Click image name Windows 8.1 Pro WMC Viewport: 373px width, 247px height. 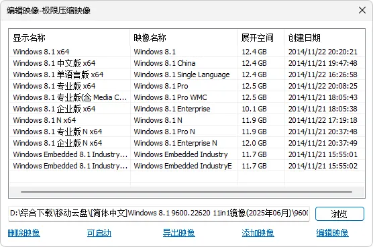pos(170,97)
